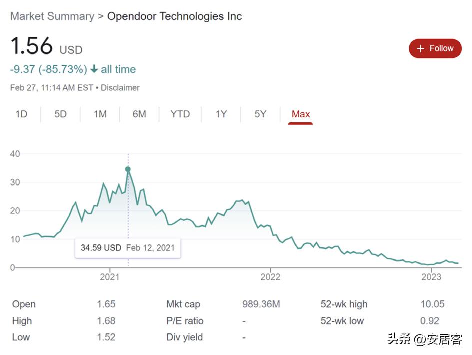472x355 pixels.
Task: Select the 1D time range tab
Action: pos(21,114)
